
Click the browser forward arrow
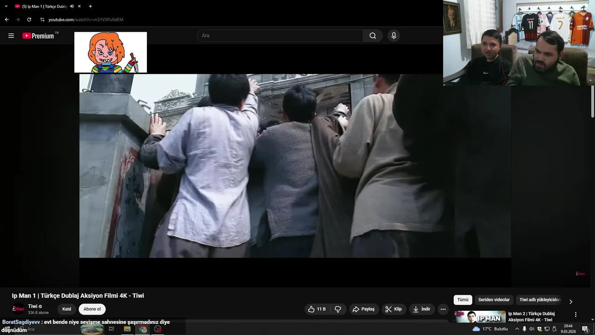[x=18, y=20]
